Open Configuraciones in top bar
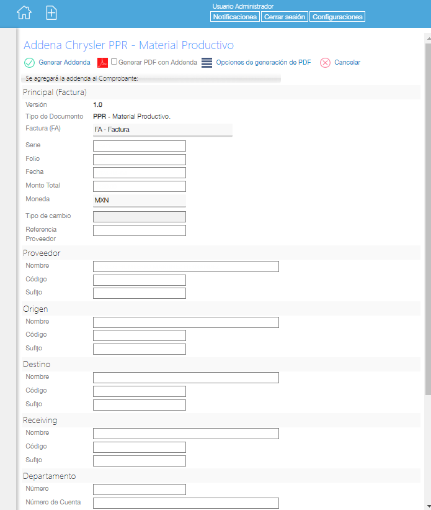The image size is (431, 510). [337, 17]
